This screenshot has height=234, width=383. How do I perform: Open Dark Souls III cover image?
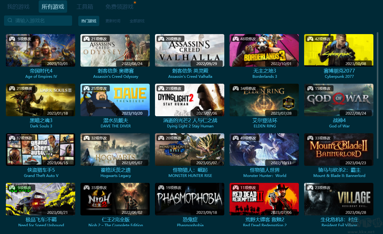(41, 100)
